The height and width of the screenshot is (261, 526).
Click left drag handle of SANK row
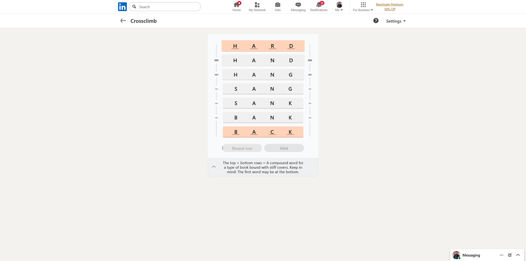click(216, 103)
